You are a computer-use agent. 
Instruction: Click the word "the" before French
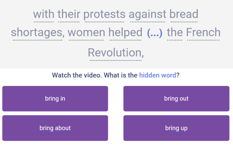(175, 32)
